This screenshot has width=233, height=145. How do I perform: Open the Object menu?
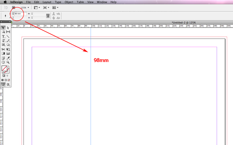69,2
